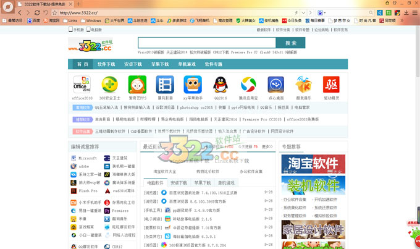Click the arrow right of address dropdown
This screenshot has height=249, width=420.
[310, 12]
